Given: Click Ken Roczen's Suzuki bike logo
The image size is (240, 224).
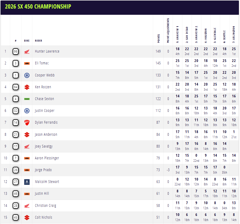Looking at the screenshot, I should click(x=27, y=87).
